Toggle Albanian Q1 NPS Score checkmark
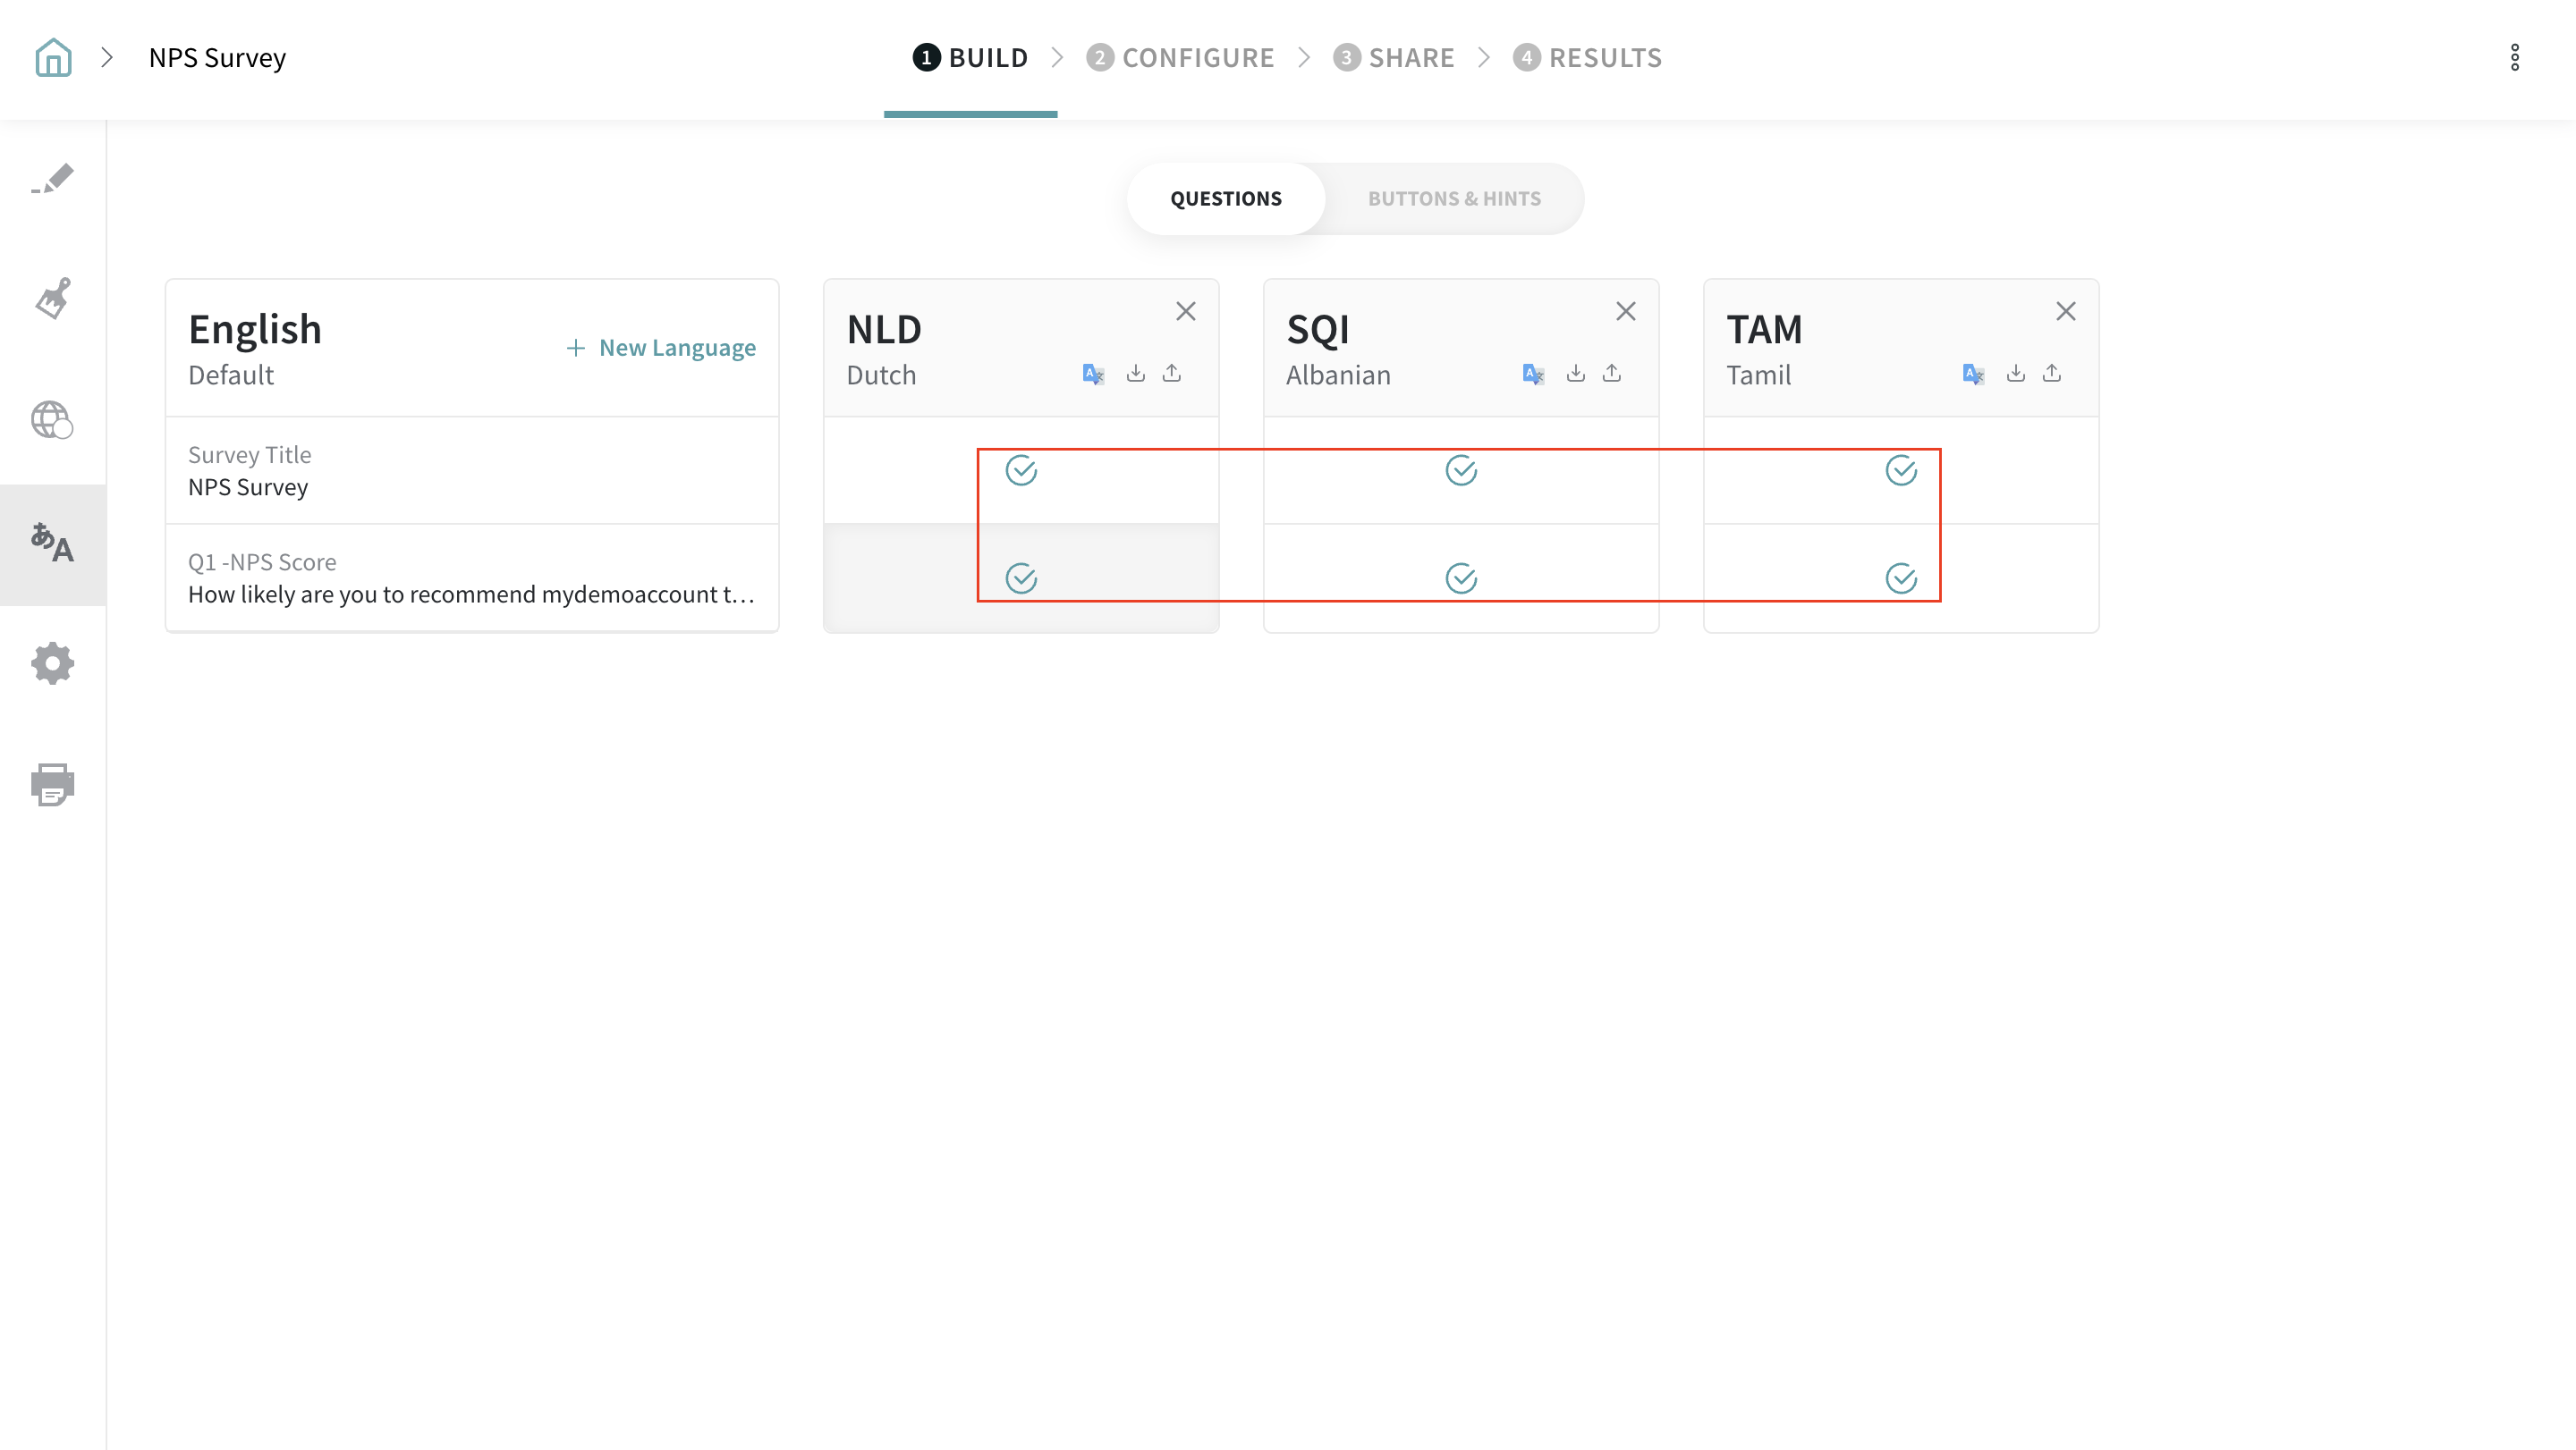2576x1450 pixels. click(1461, 577)
